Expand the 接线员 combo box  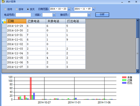point(89,15)
